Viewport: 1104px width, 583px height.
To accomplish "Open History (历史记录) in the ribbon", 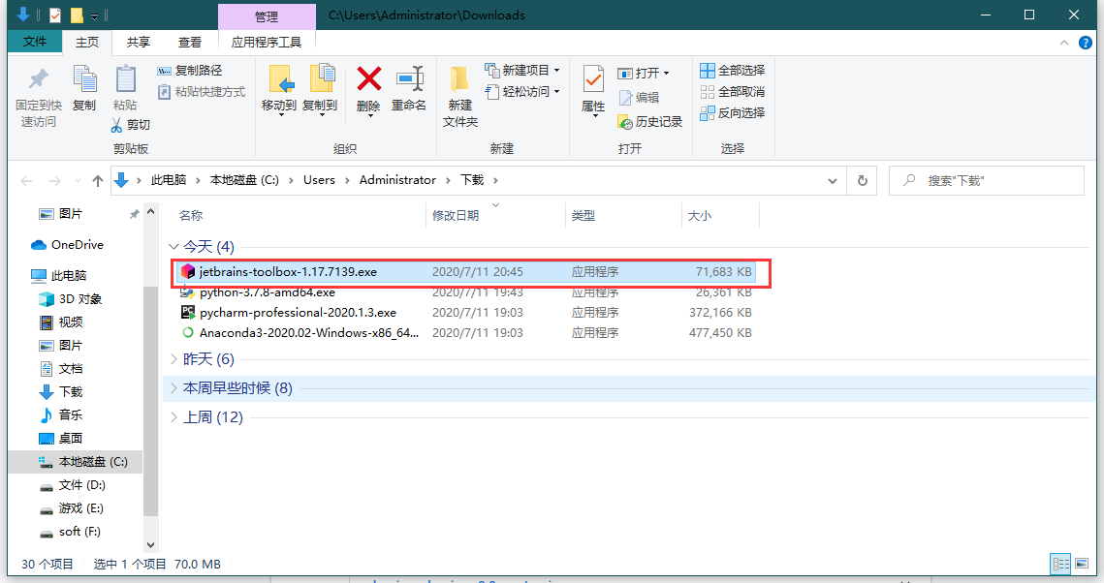I will click(650, 122).
